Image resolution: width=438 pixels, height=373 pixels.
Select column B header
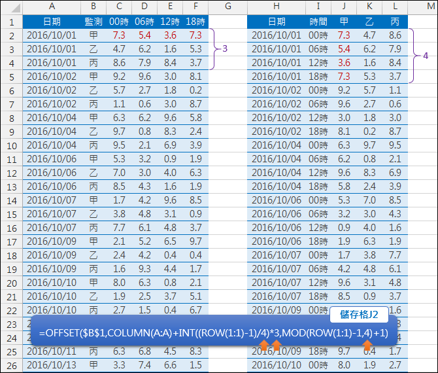93,7
